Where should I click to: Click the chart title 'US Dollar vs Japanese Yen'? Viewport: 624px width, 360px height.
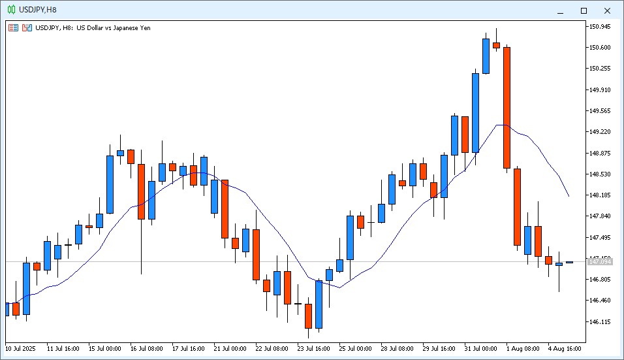[x=114, y=28]
